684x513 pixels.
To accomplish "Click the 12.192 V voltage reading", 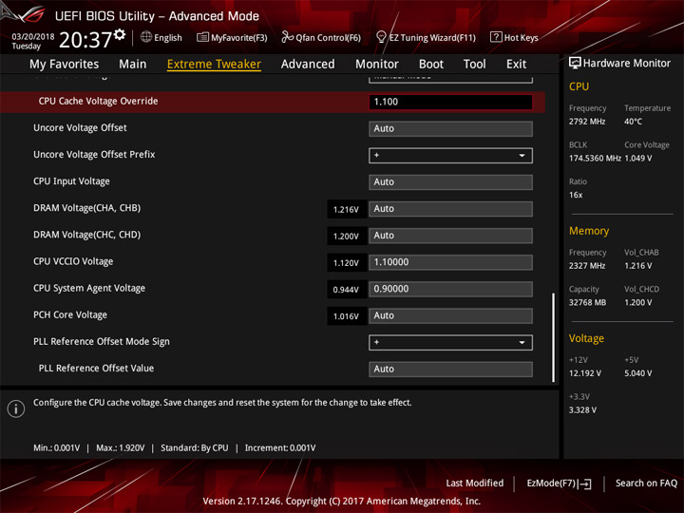I will click(x=584, y=373).
